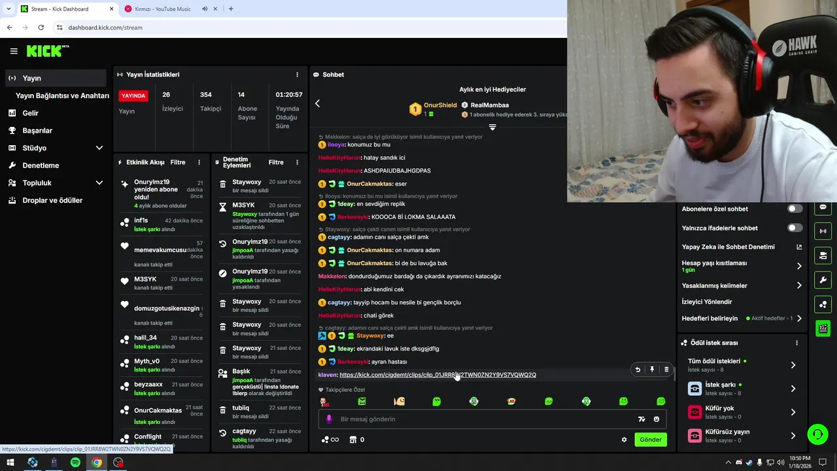
Task: Mute the YouTube Music tab audio
Action: (205, 9)
